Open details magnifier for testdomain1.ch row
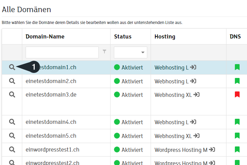 [x=12, y=67]
